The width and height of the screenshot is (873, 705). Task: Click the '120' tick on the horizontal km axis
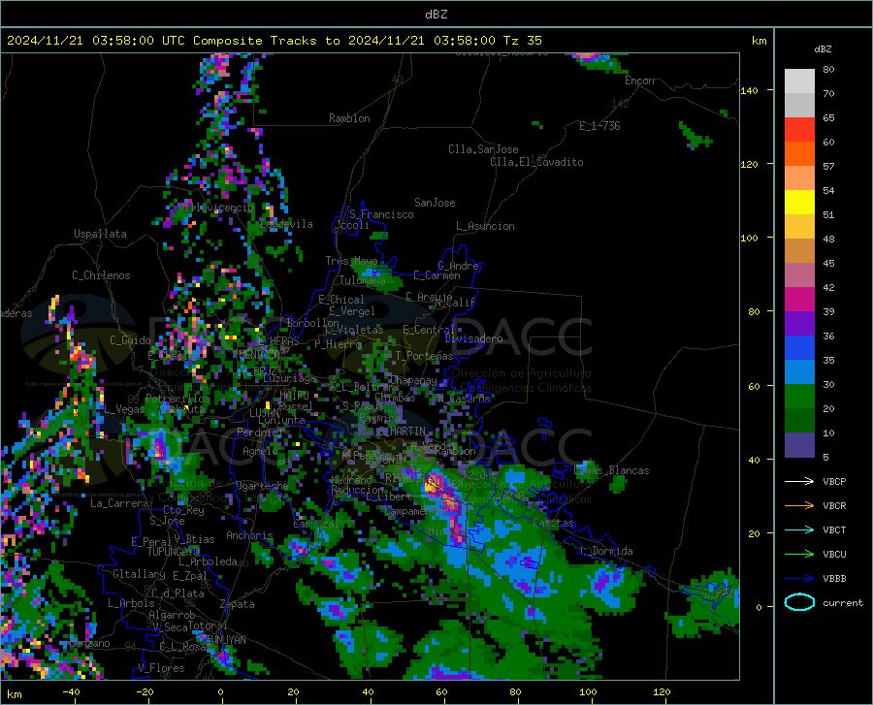tap(662, 691)
